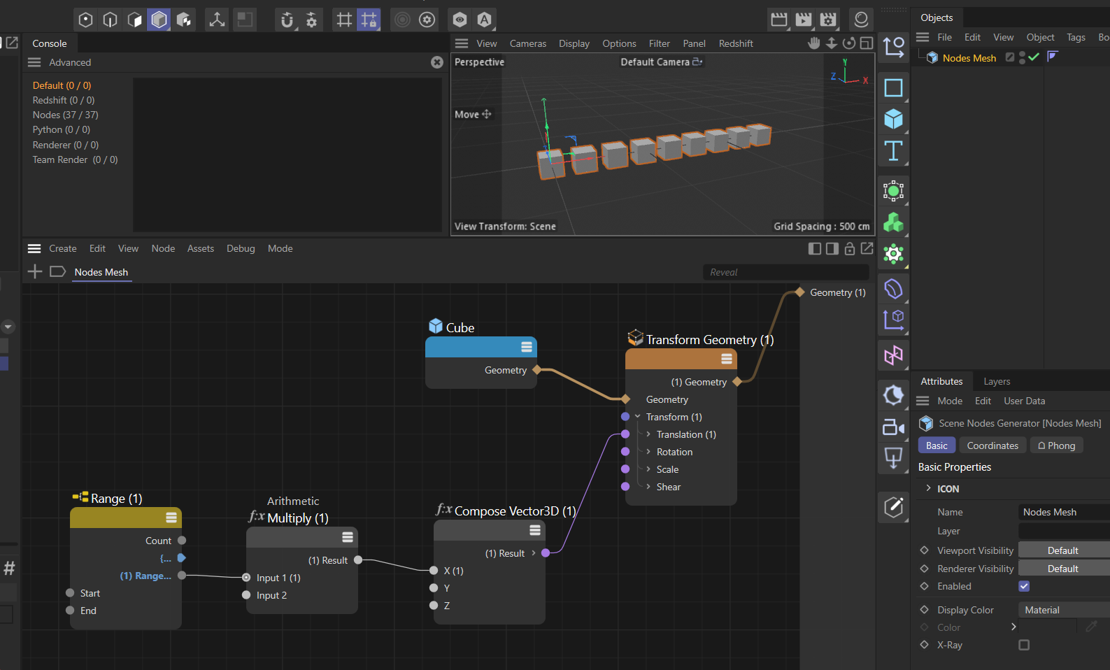Select the Text spline tool icon
The height and width of the screenshot is (670, 1110).
(x=893, y=150)
